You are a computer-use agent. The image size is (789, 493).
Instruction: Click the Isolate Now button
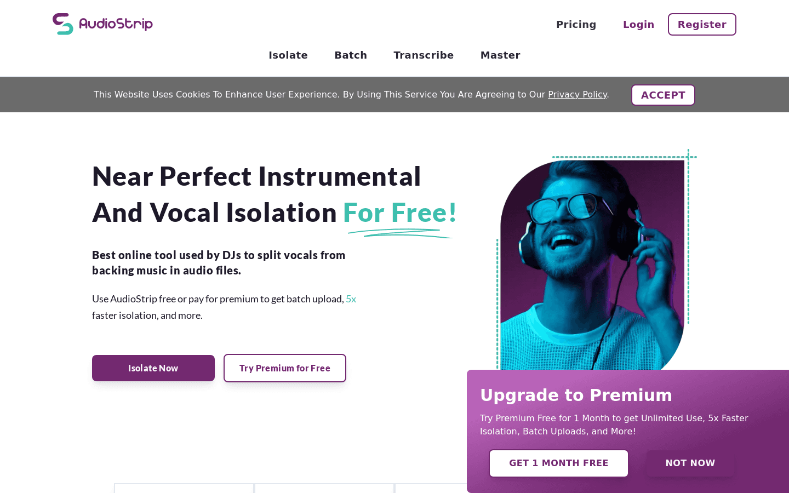[153, 368]
